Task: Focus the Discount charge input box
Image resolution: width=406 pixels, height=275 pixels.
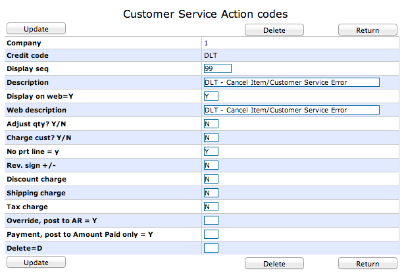Action: [211, 179]
